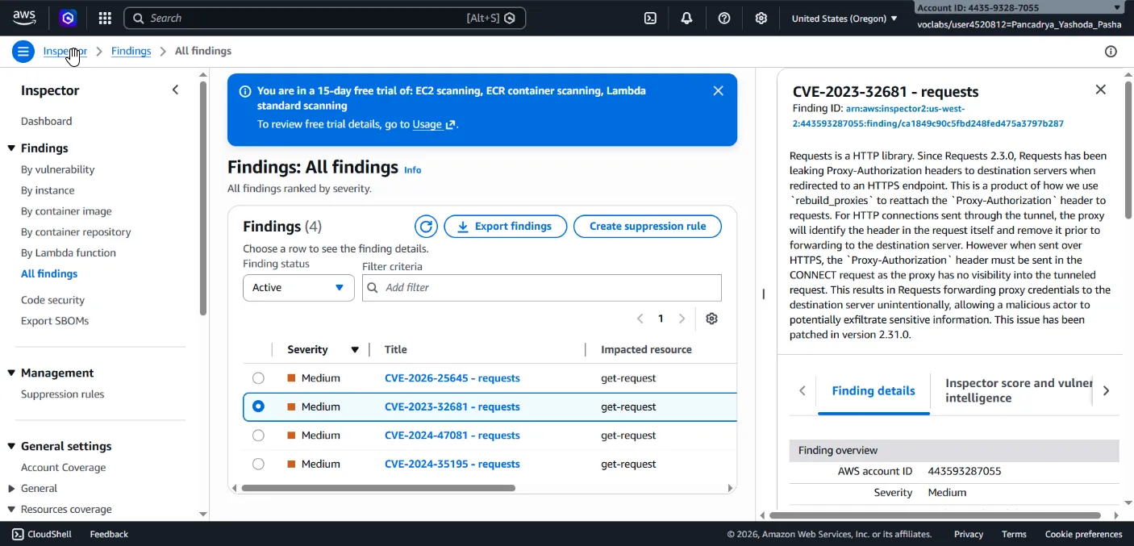1134x546 pixels.
Task: Open the help question mark icon
Action: click(x=724, y=18)
